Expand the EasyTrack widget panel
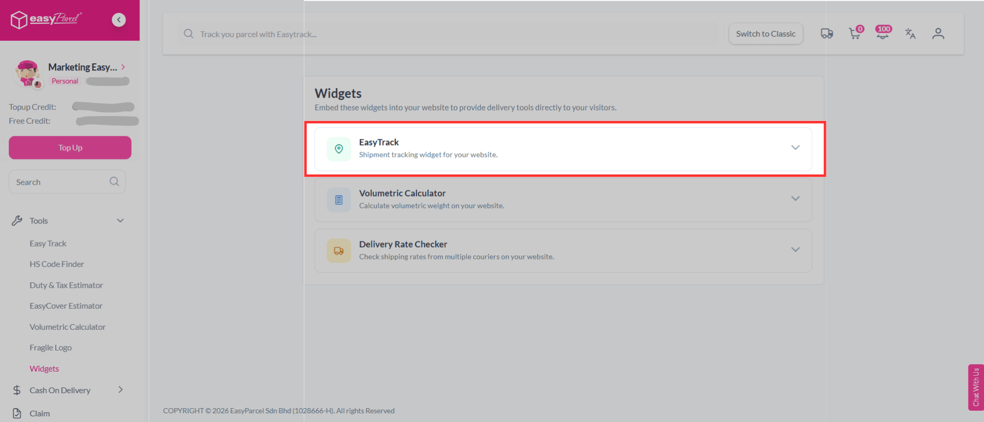Screen dimensions: 984x422 click(795, 148)
